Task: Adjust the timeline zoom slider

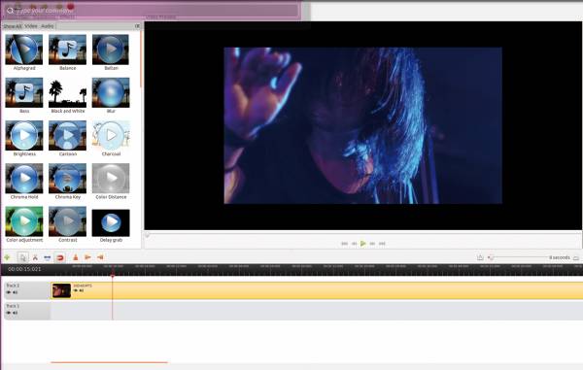Action: (518, 257)
